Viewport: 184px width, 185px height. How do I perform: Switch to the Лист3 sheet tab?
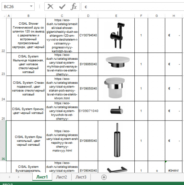(x=81, y=177)
